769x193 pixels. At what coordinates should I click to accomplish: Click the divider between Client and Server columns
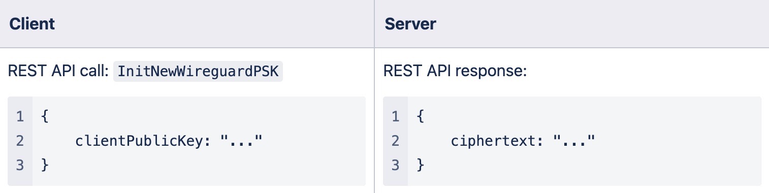(x=374, y=96)
